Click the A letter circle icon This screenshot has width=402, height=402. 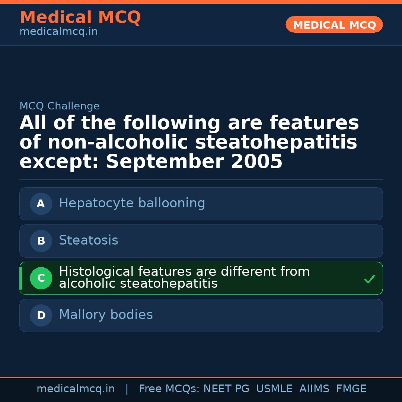(41, 204)
